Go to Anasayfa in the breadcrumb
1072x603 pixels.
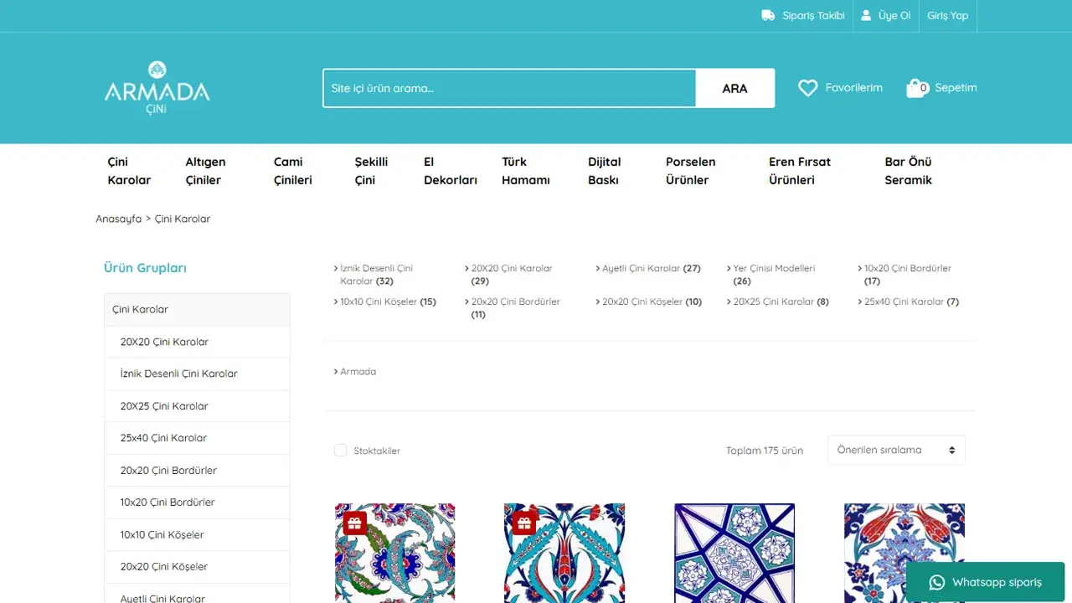pyautogui.click(x=119, y=219)
